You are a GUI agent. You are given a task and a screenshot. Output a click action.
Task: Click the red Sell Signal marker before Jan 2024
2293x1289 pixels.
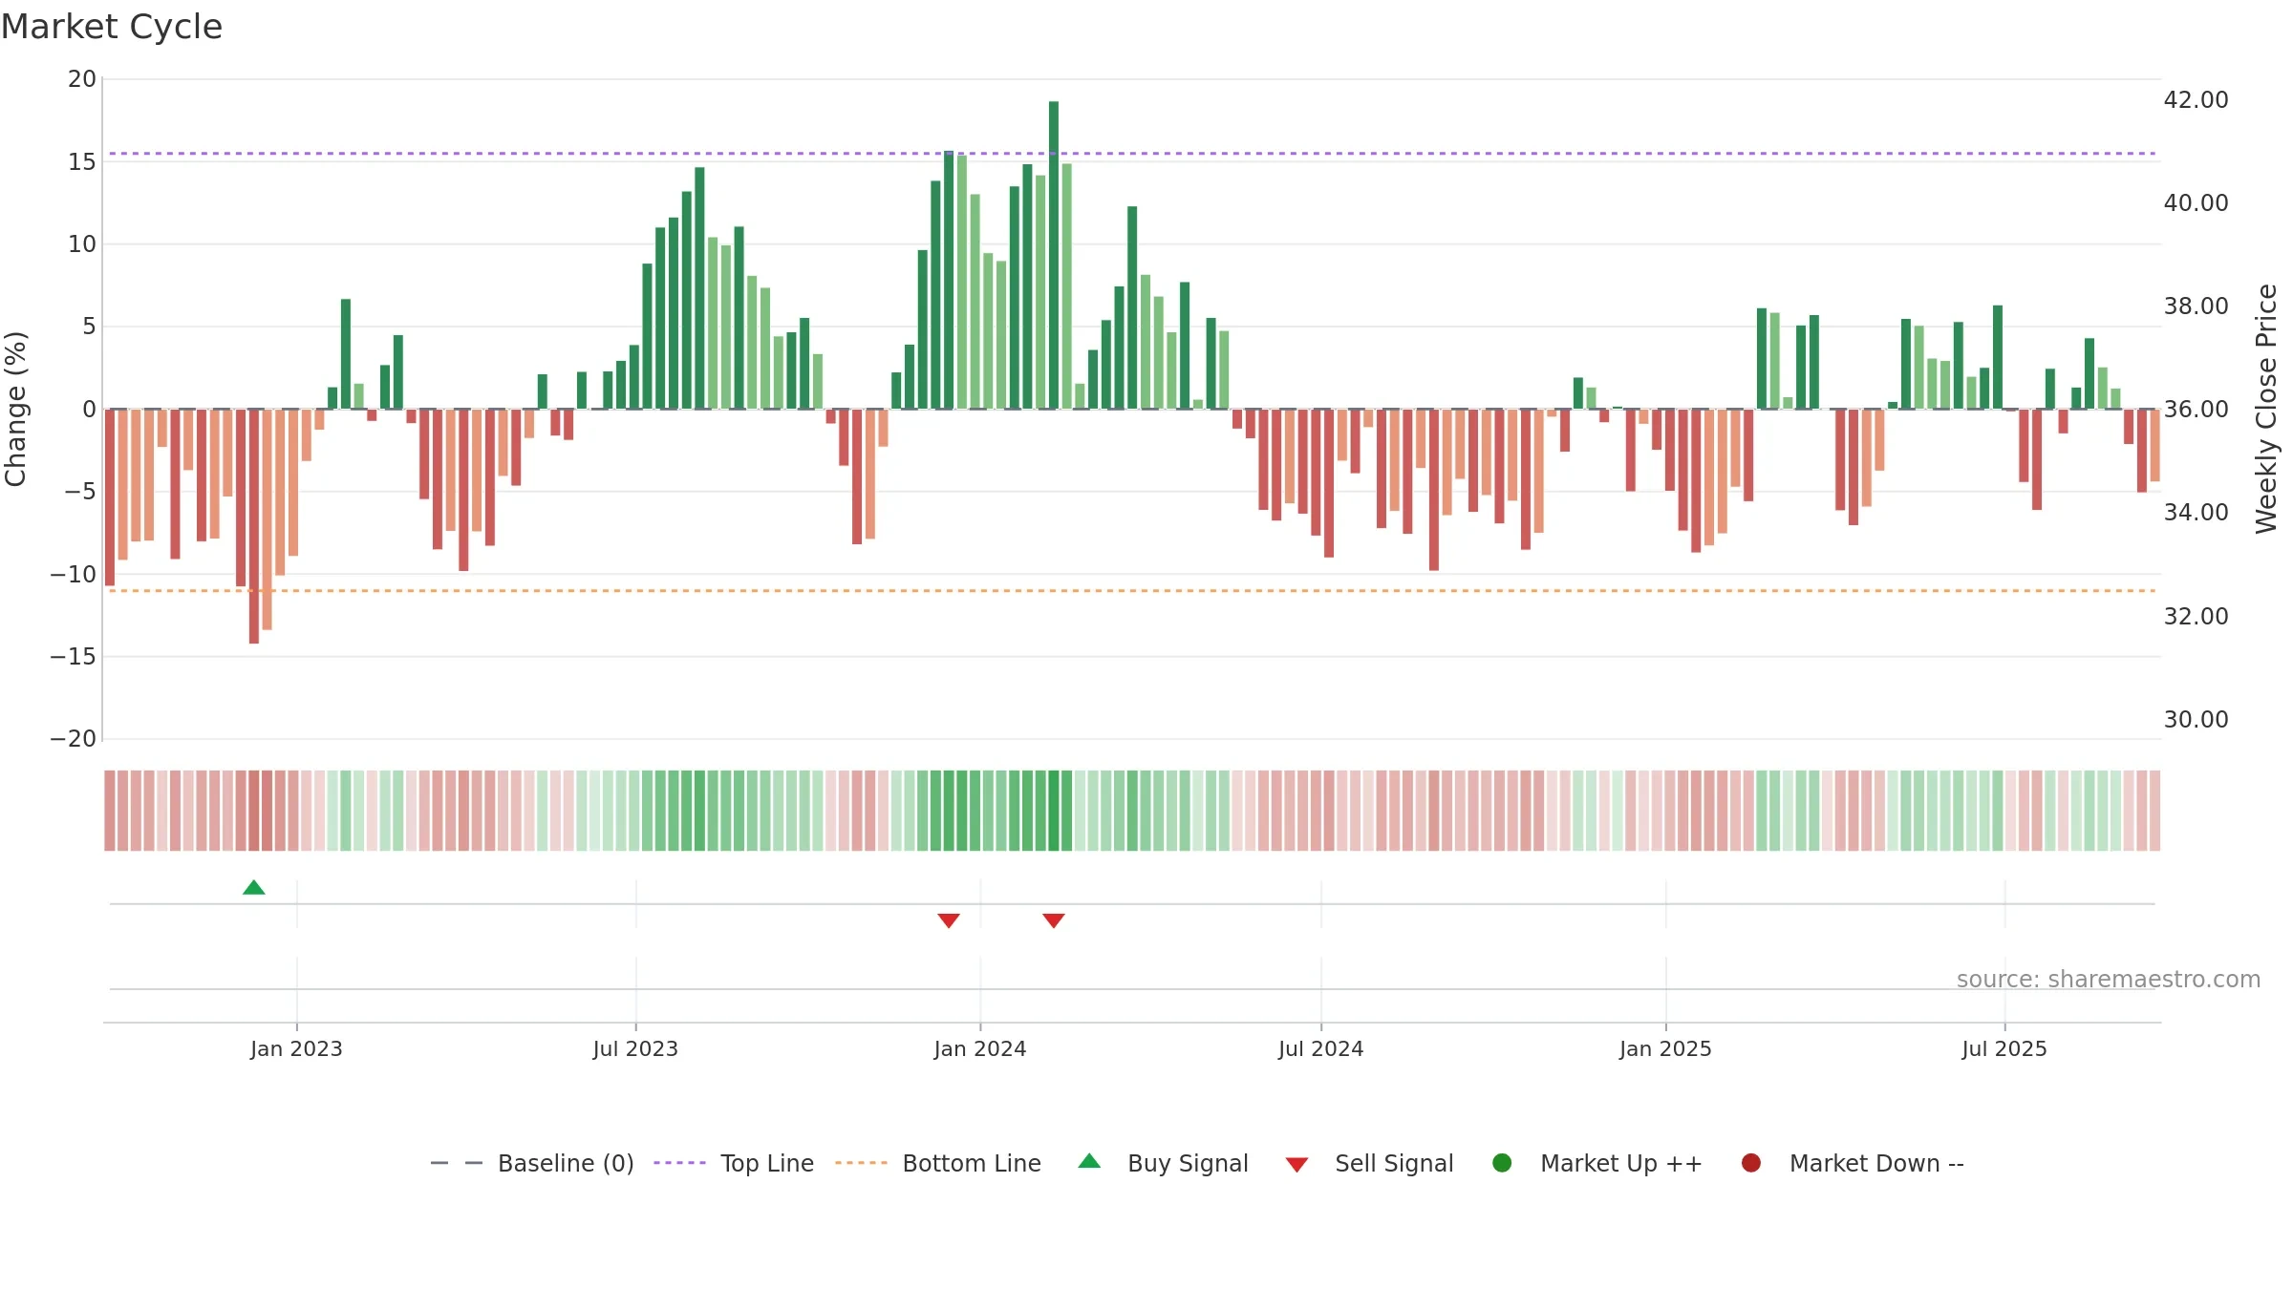pos(949,920)
